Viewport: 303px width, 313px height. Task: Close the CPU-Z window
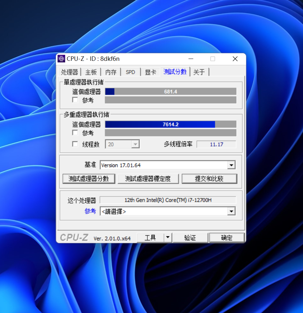(x=235, y=59)
